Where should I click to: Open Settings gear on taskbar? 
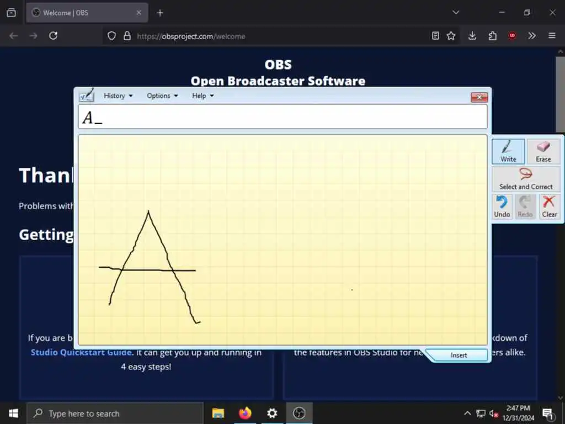272,413
